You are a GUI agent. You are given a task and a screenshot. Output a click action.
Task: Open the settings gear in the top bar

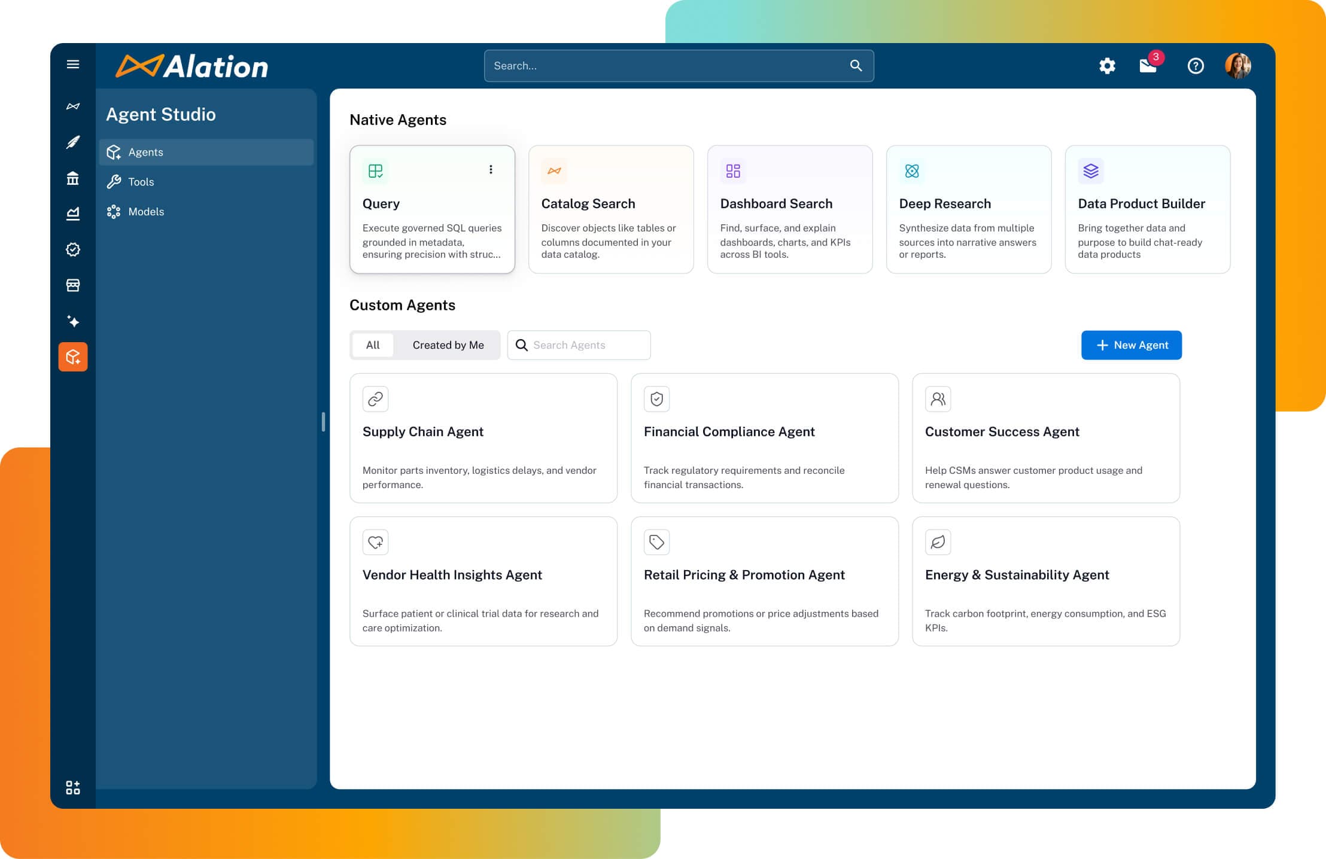click(x=1106, y=66)
